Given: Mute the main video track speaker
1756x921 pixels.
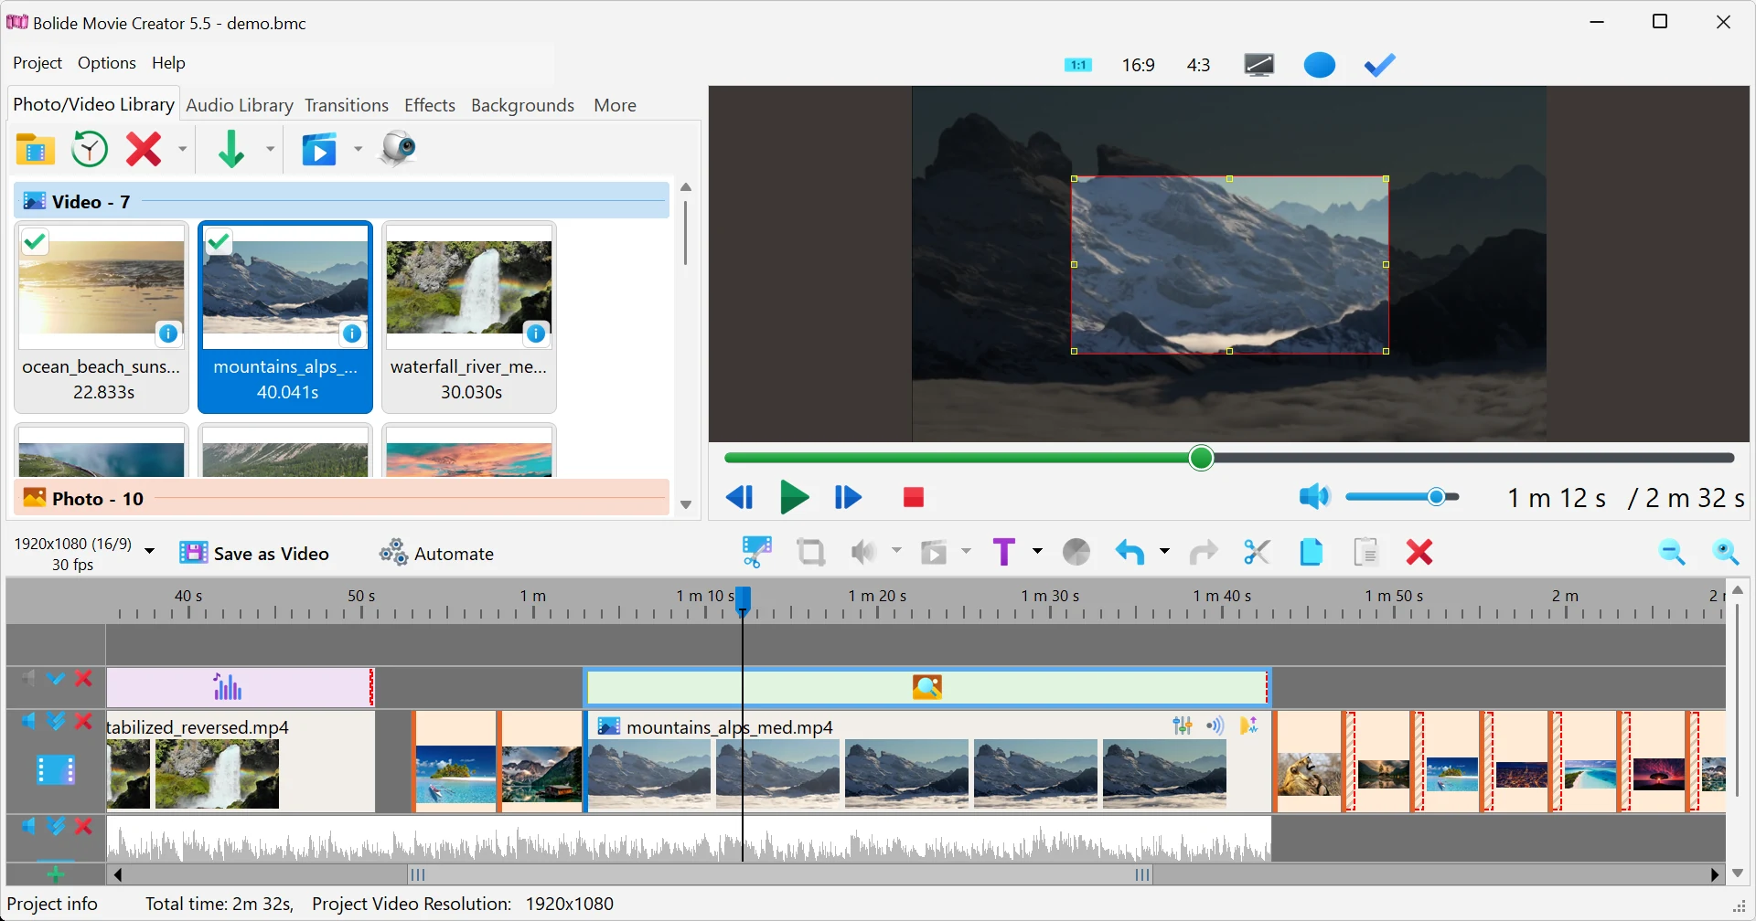Looking at the screenshot, I should (28, 721).
